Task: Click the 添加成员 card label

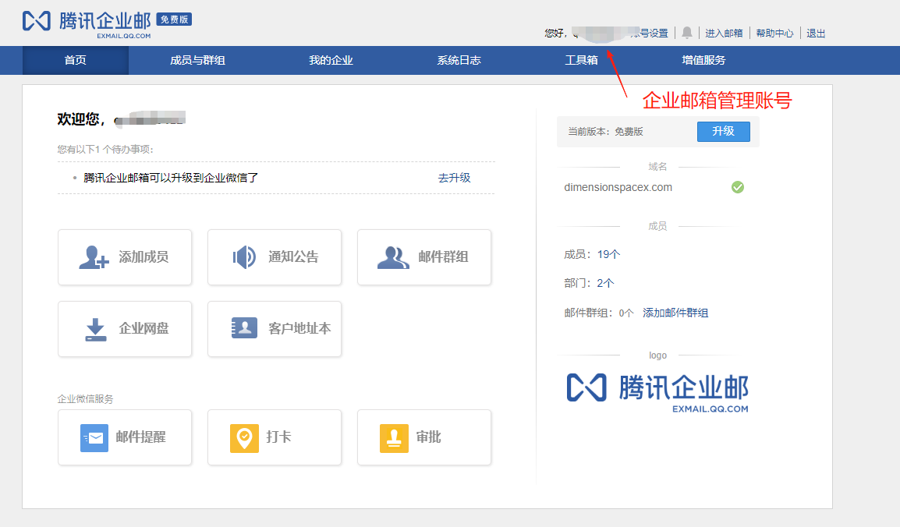Action: [x=144, y=257]
